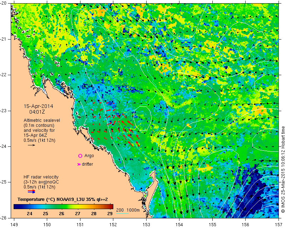
Task: Click the black altimetric velocity scale arrow
Action: 31,145
